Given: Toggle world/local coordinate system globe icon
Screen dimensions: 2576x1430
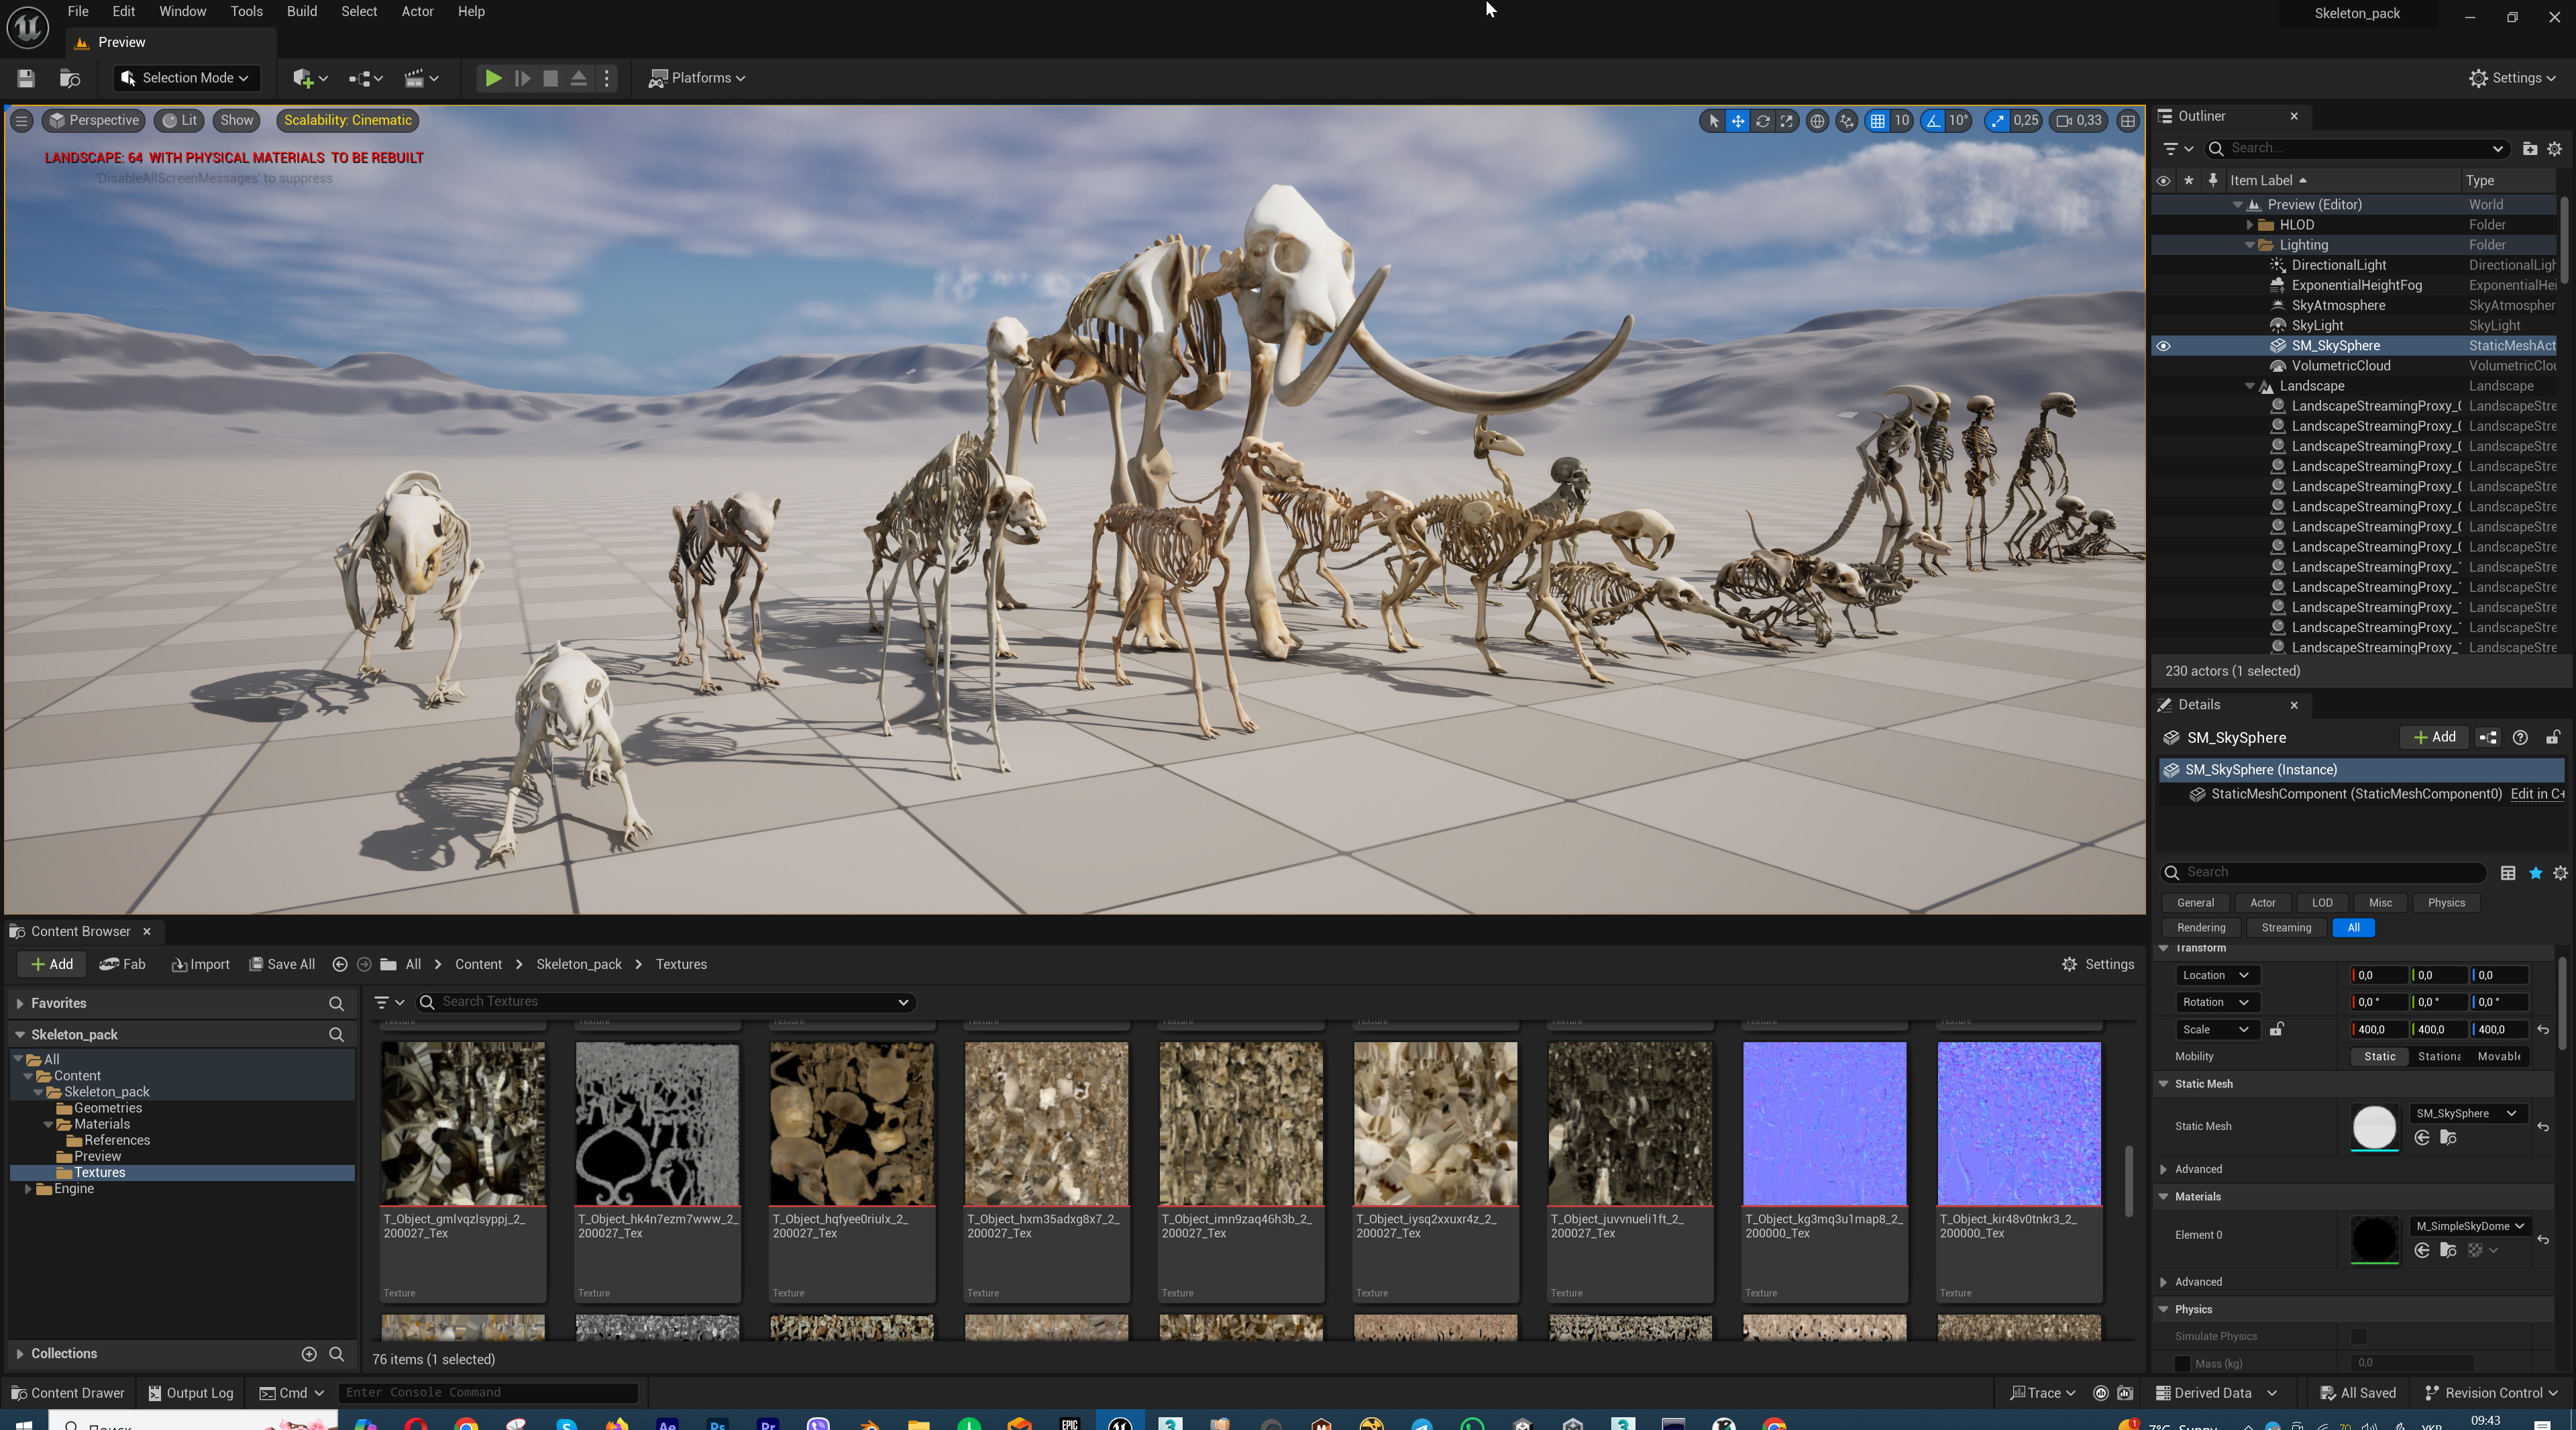Looking at the screenshot, I should tap(1817, 120).
